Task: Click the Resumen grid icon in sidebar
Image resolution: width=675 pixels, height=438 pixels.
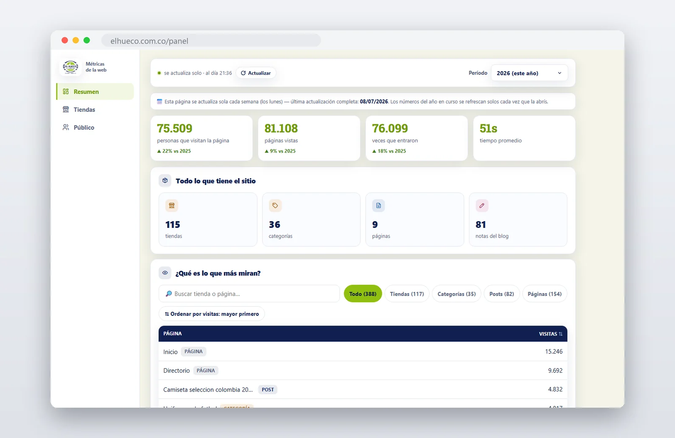Action: [x=66, y=91]
